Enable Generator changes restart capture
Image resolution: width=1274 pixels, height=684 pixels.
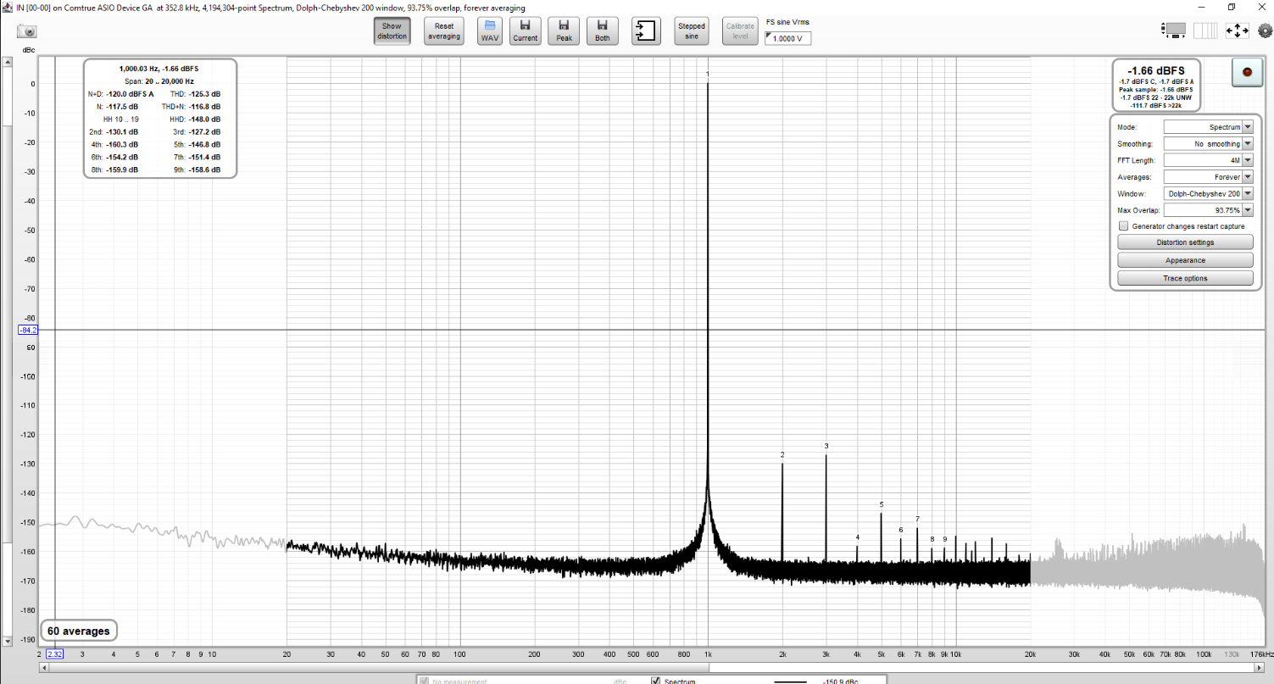1124,226
